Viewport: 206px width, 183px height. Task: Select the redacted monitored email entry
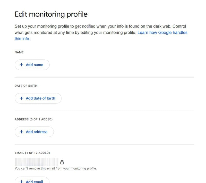[x=36, y=162]
